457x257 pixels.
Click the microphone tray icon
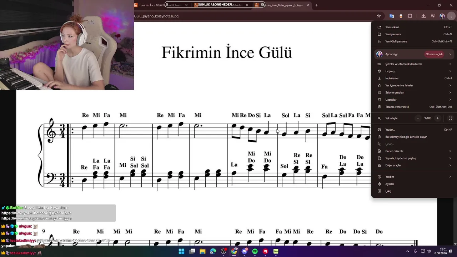(415, 251)
